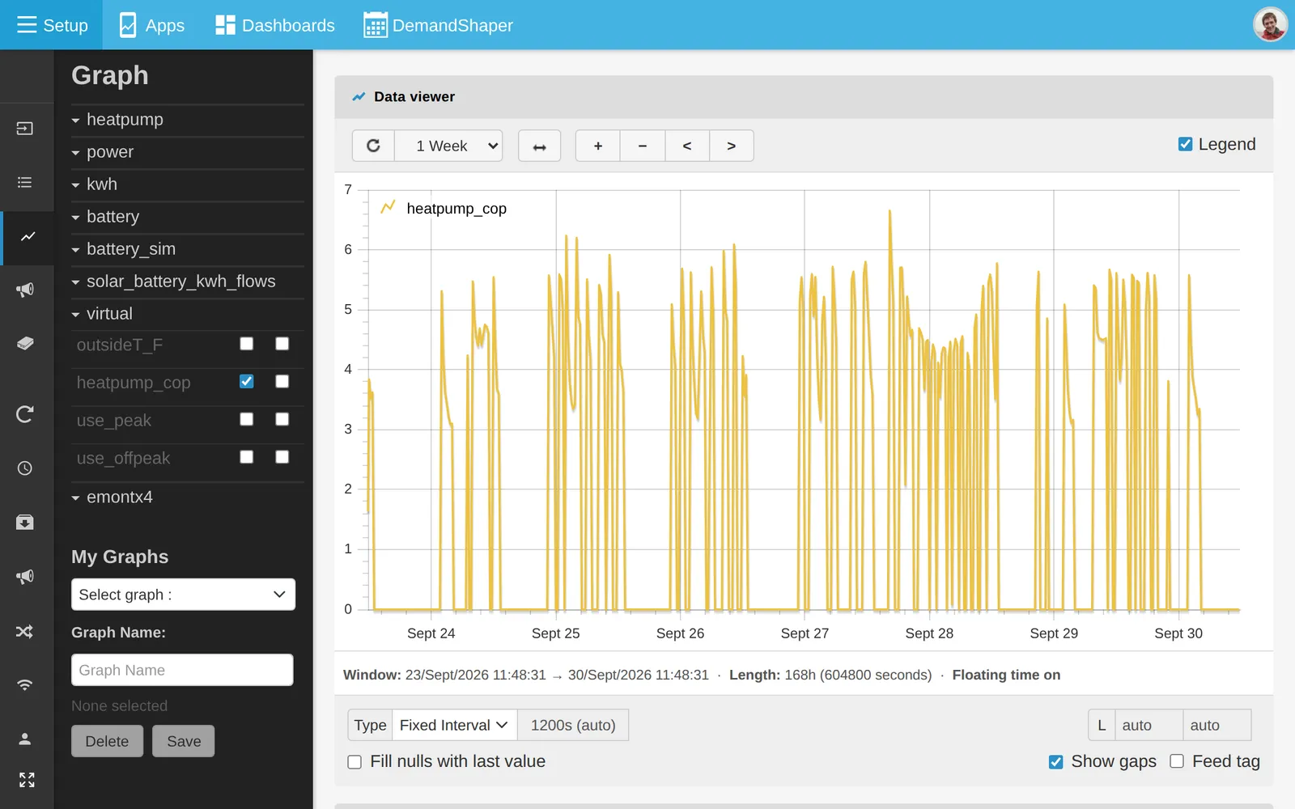Click the inputs icon in sidebar

tap(25, 129)
